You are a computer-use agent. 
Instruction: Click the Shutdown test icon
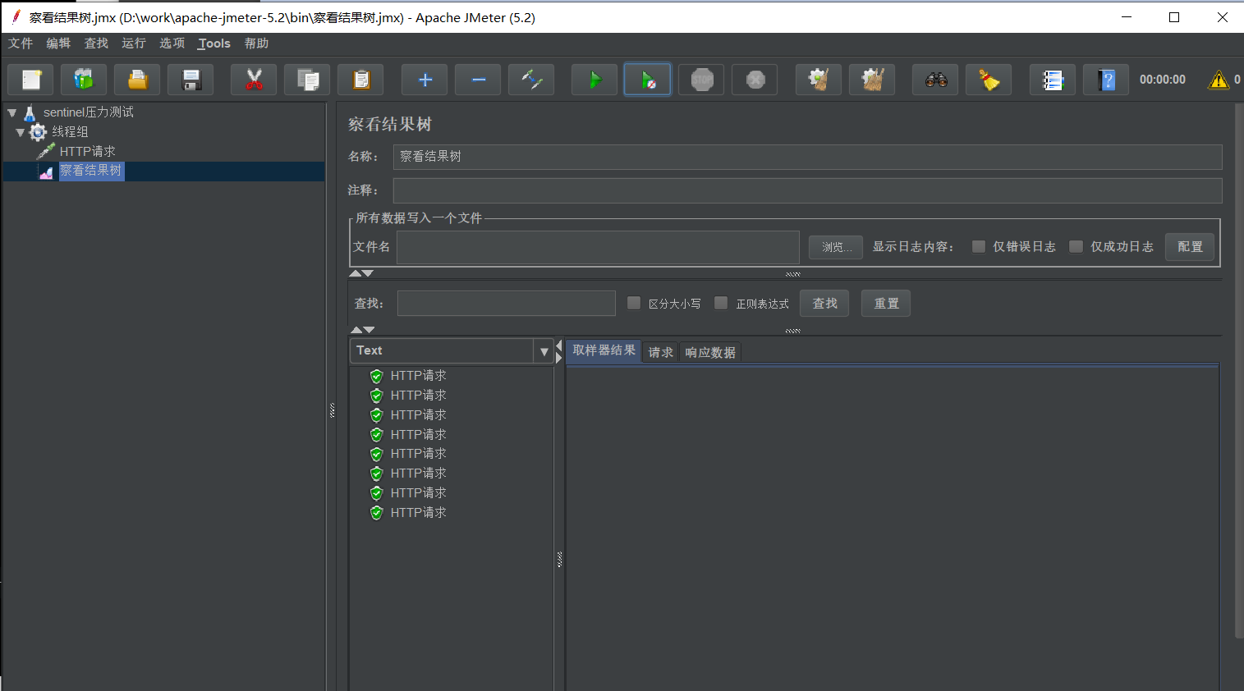click(x=755, y=80)
